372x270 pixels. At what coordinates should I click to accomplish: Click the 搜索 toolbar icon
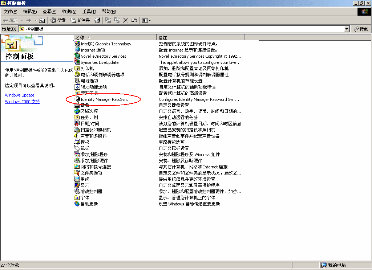(x=58, y=20)
